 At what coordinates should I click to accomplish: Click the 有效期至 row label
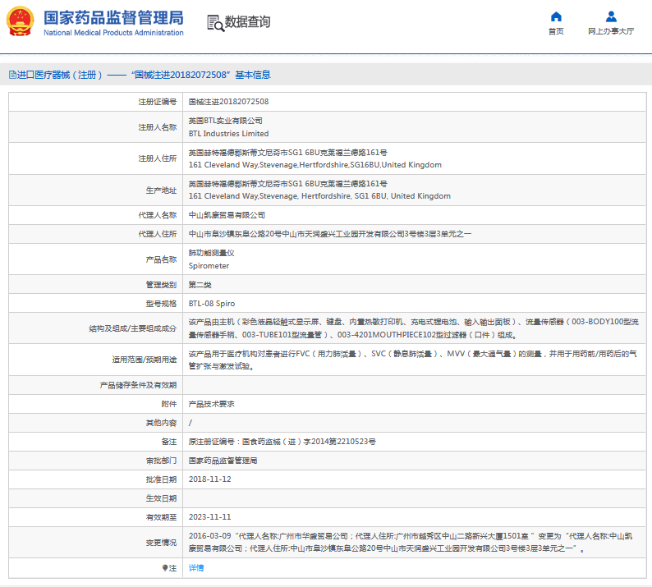click(x=161, y=517)
